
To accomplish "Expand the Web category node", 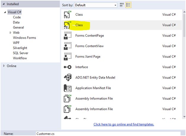I will [x=11, y=33].
